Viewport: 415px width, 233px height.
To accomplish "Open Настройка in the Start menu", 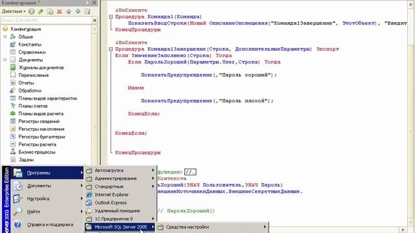I will click(x=47, y=199).
